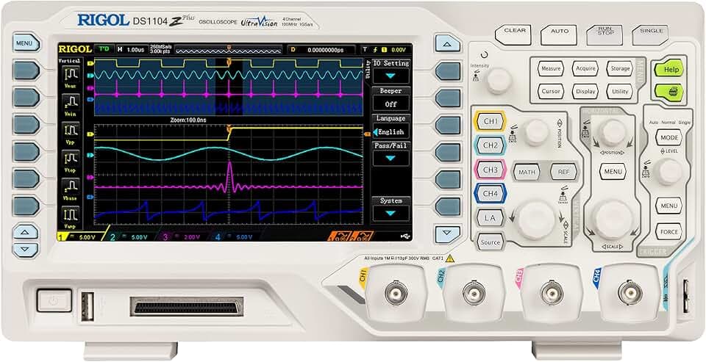Tap the gray softkey left of Vtop
Screen dimensions: 706x362
[x=26, y=153]
